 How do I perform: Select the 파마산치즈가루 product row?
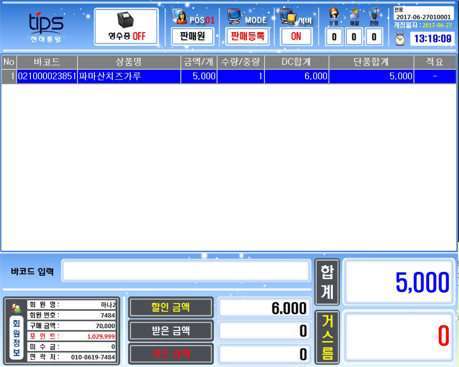point(129,76)
